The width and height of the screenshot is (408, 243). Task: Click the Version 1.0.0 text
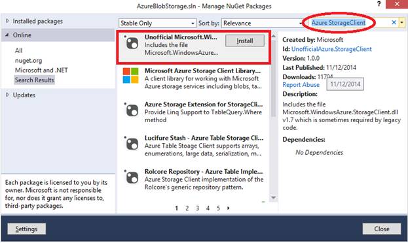coord(301,58)
